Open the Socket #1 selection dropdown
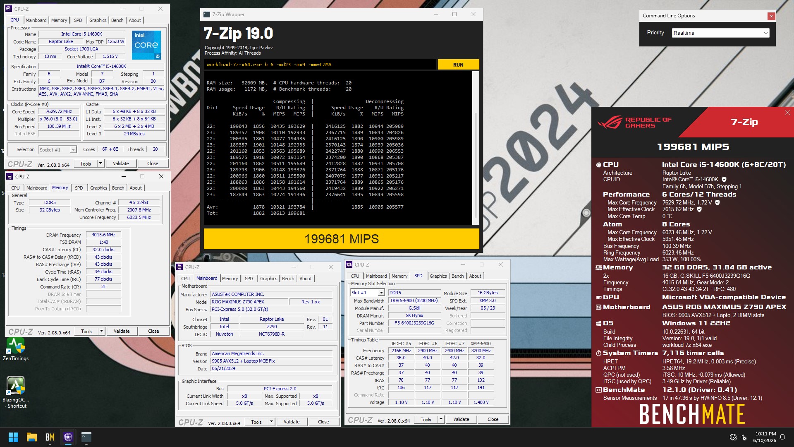 (x=58, y=150)
